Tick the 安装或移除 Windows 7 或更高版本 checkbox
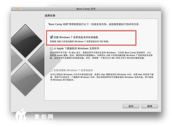The image size is (172, 127). 51,70
